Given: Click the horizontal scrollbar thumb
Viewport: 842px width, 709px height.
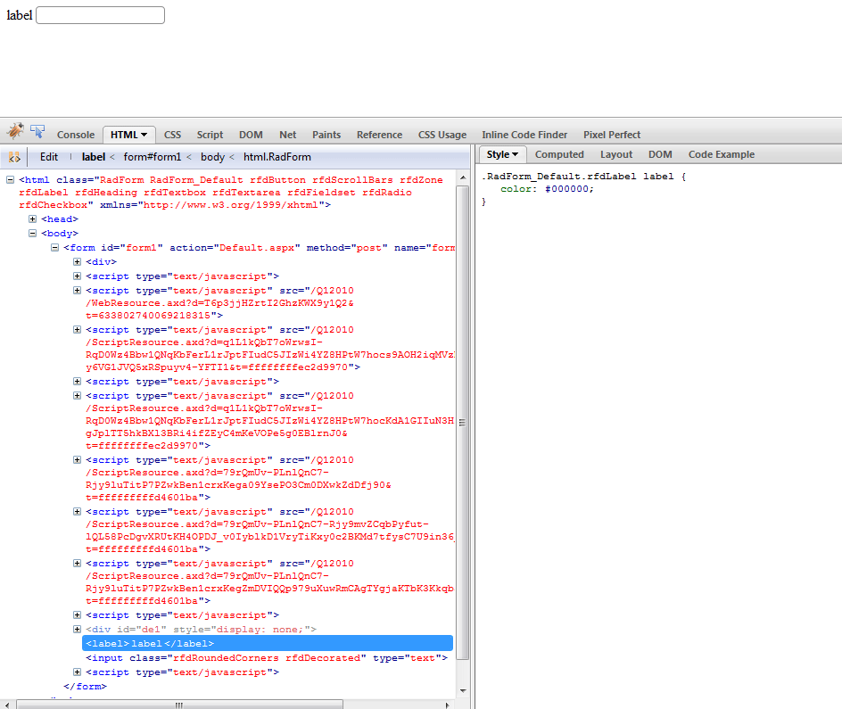Looking at the screenshot, I should pos(179,705).
